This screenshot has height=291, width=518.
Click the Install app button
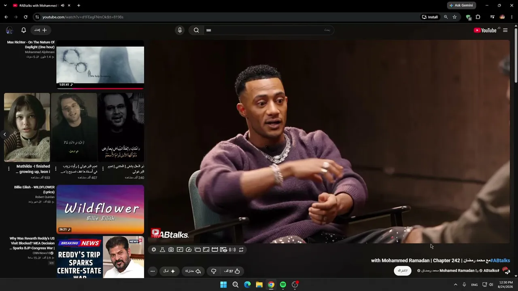click(430, 17)
